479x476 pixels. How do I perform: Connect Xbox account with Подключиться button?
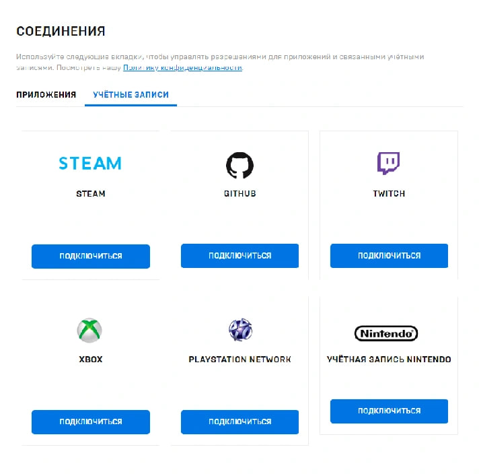pyautogui.click(x=91, y=422)
